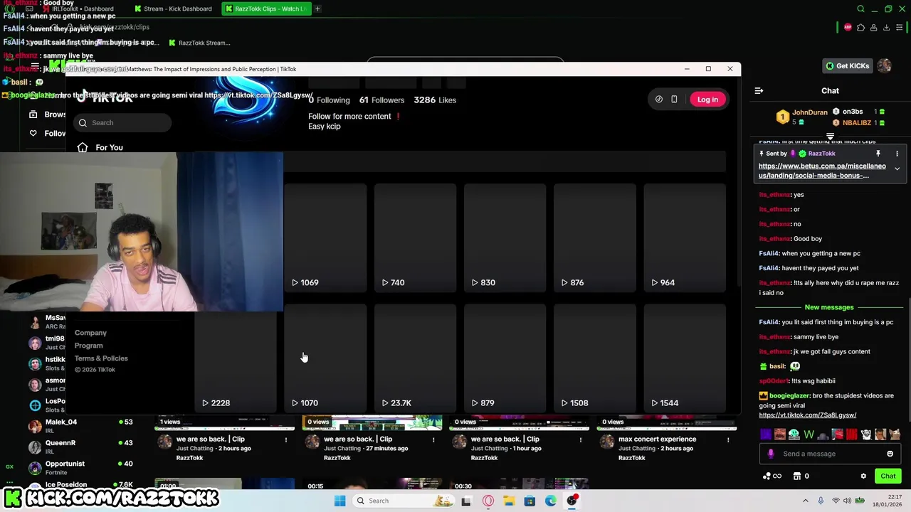
Task: Open the TikTok video with 23.7K views
Action: (415, 358)
